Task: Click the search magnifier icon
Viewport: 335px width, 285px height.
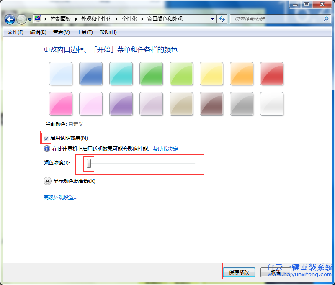Action: pos(326,19)
